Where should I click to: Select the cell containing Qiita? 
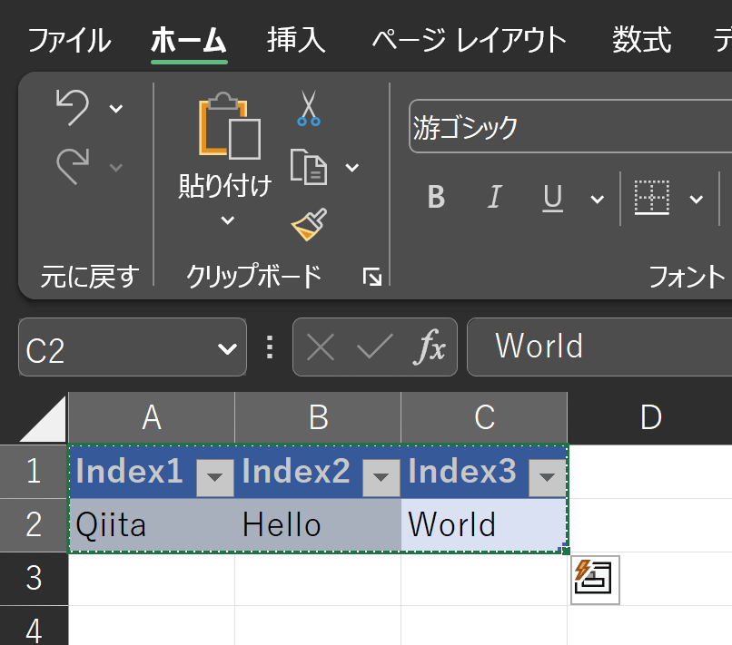point(152,525)
